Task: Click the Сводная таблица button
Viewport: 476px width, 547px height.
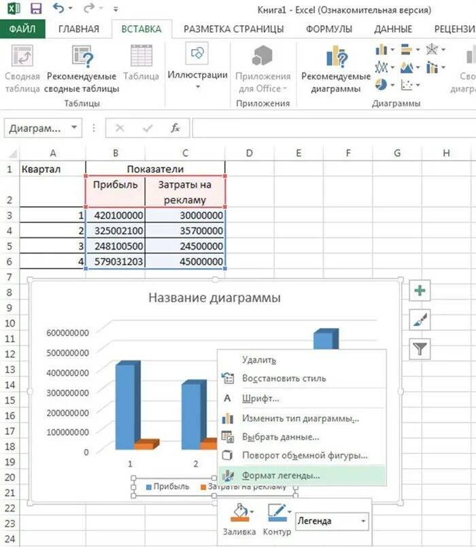Action: (22, 69)
